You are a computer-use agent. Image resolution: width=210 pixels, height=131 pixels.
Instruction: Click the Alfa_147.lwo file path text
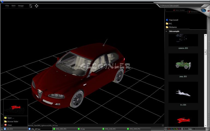pyautogui.click(x=43, y=126)
